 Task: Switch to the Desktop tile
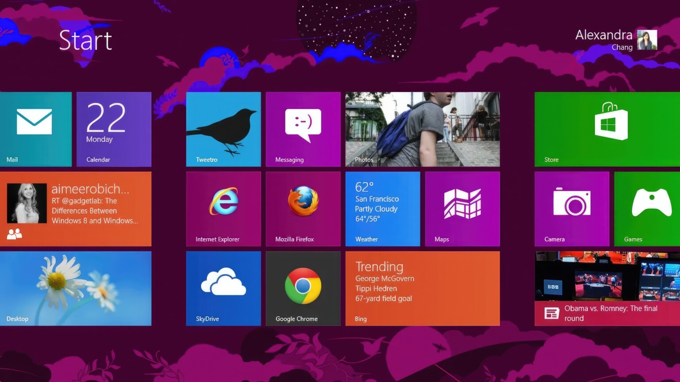click(x=76, y=287)
